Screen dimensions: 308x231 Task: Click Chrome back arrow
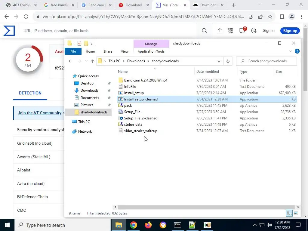coord(7,17)
